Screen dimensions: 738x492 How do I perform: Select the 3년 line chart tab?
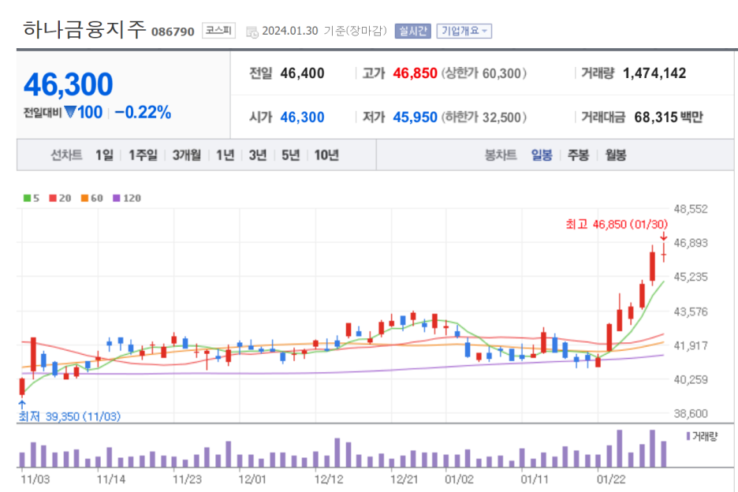(x=258, y=155)
